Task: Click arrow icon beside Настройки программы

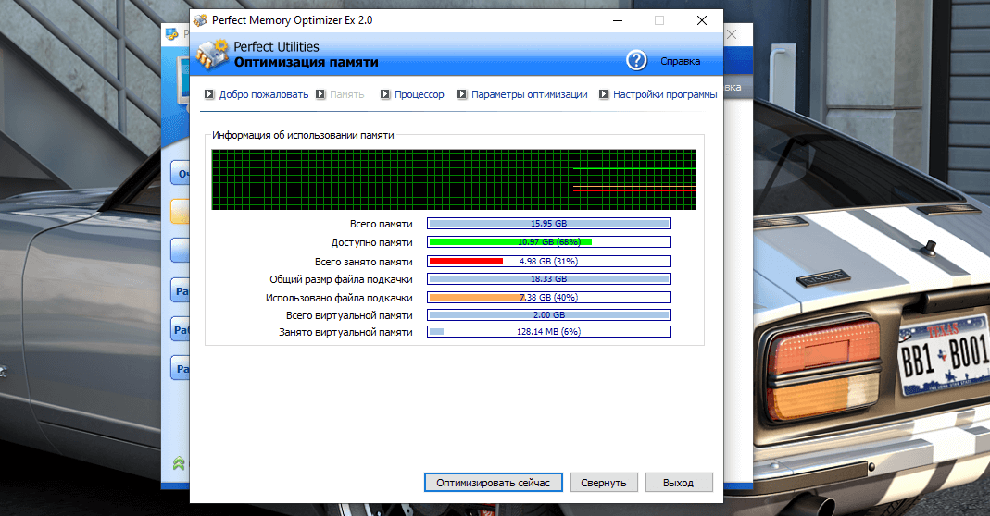Action: pos(604,94)
